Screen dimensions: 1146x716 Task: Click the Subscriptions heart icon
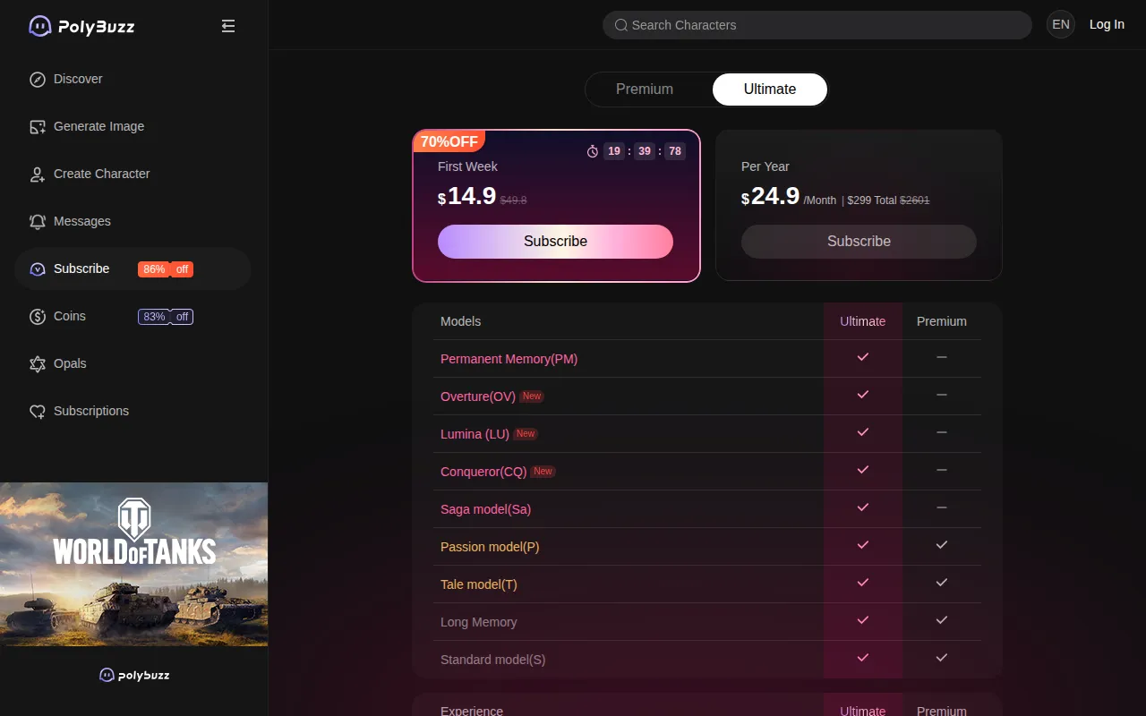tap(38, 412)
